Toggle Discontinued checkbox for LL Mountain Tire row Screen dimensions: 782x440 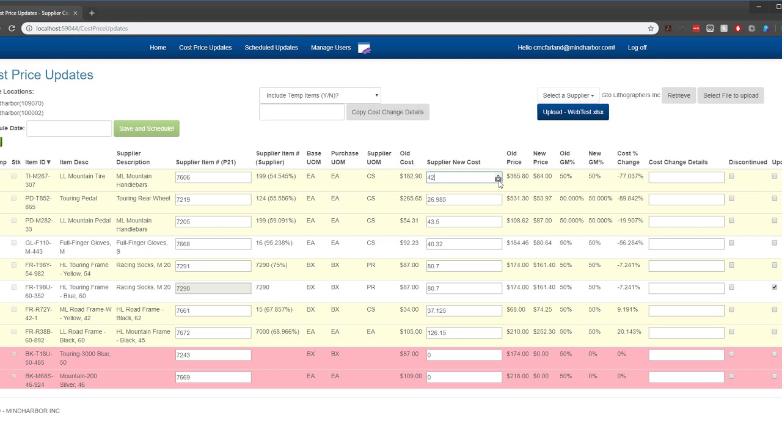[x=731, y=176]
